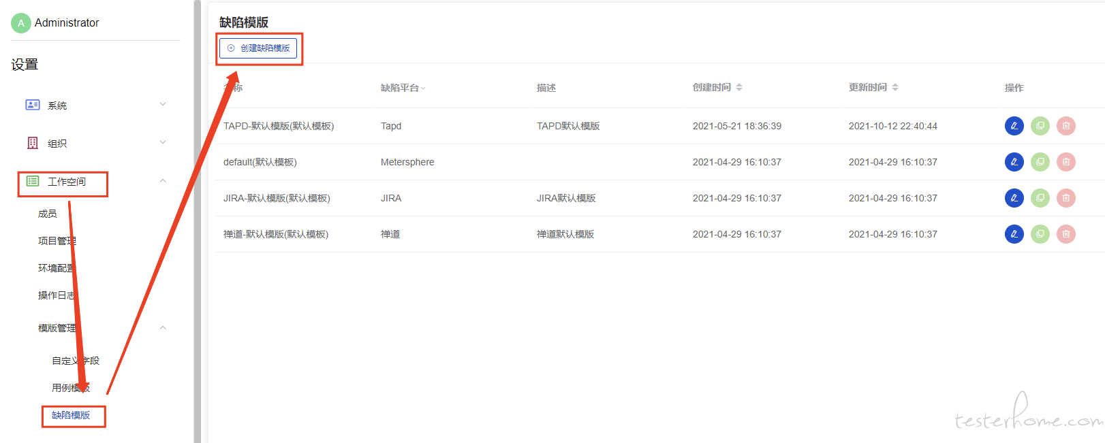Delete the TAPD-默认模版 template
Screen dimensions: 1105x443
click(x=1066, y=126)
